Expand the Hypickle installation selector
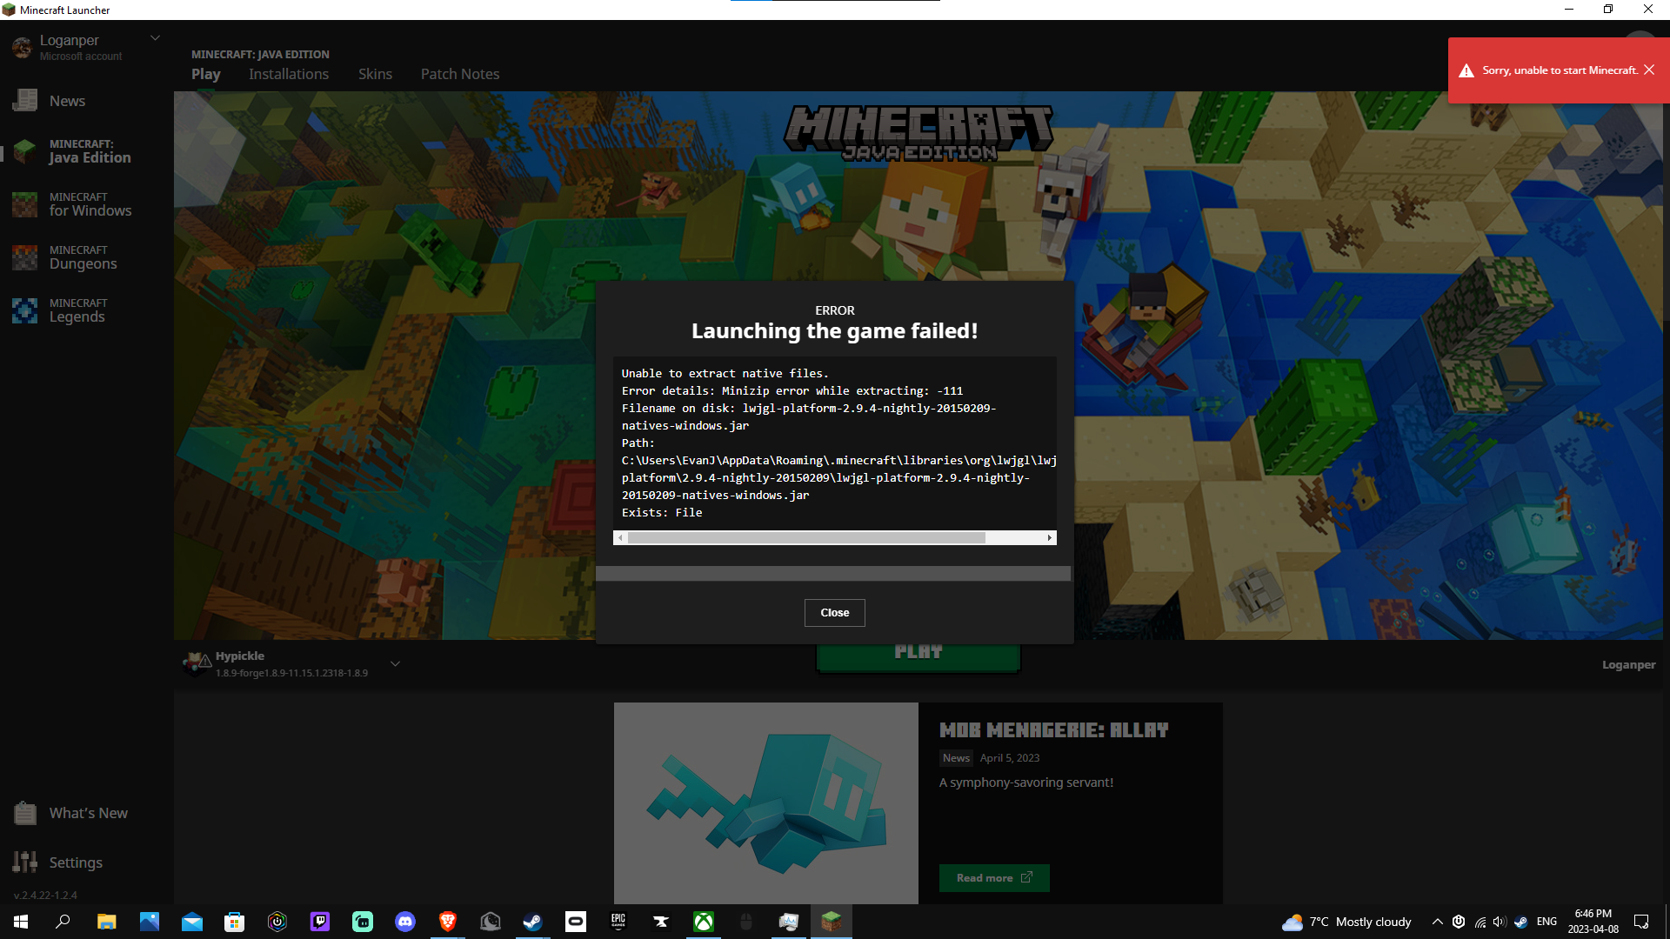Screen dimensions: 1670x939 [x=395, y=663]
